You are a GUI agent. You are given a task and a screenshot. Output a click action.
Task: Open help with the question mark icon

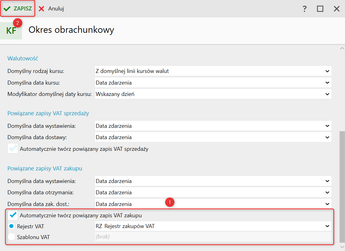point(305,9)
